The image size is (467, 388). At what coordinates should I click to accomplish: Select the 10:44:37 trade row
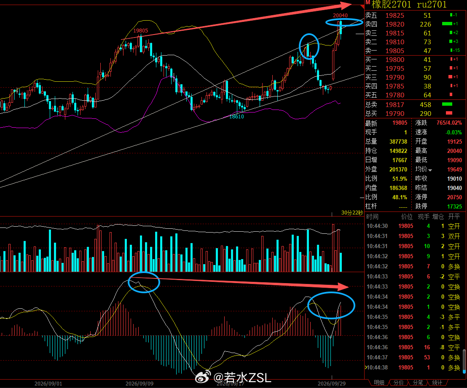[x=414, y=357]
